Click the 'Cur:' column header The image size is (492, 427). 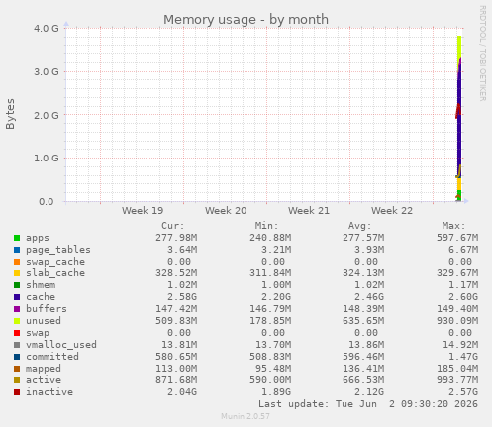[x=173, y=226]
